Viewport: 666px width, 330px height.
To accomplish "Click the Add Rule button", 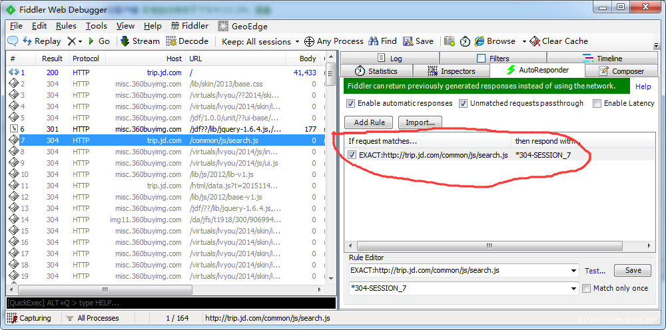I will coord(369,122).
